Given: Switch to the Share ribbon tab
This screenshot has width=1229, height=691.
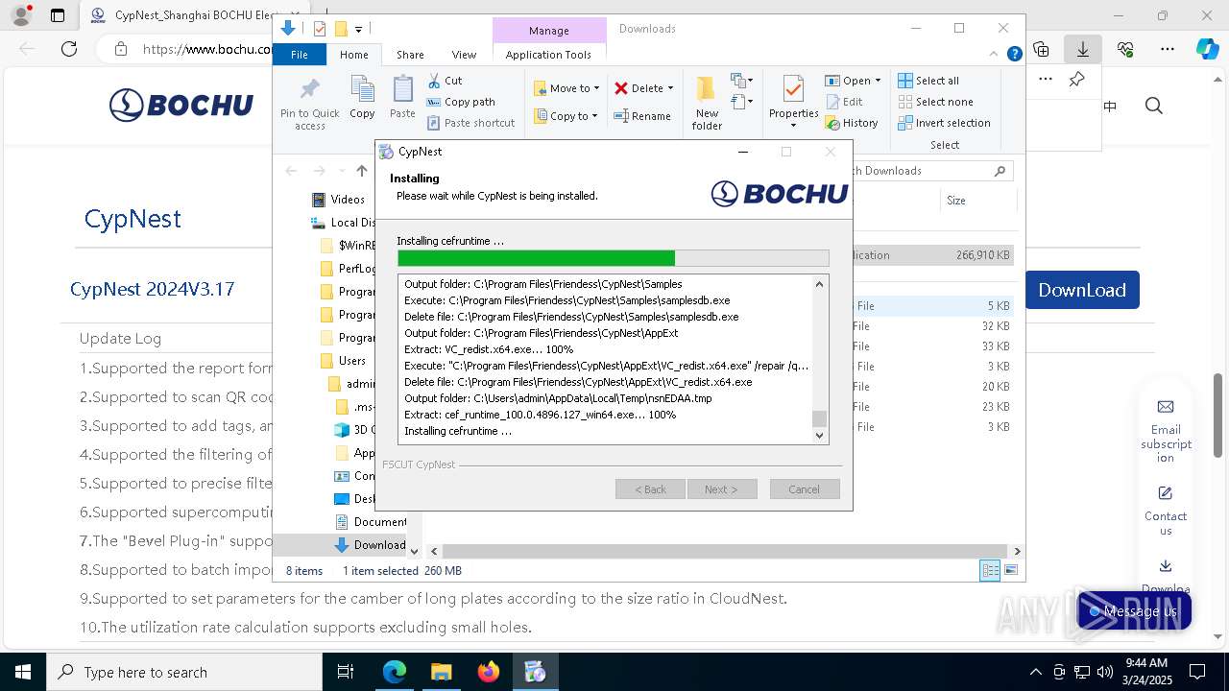Looking at the screenshot, I should [x=410, y=55].
